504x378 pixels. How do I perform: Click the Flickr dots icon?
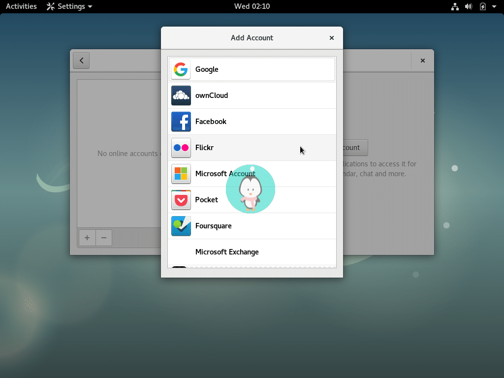pos(181,148)
